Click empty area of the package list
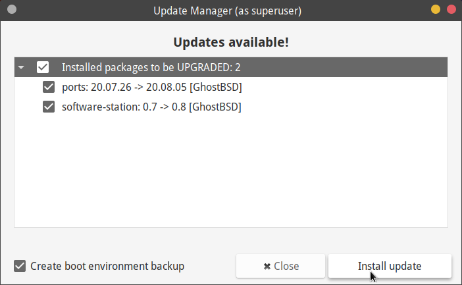This screenshot has width=462, height=285. pyautogui.click(x=230, y=178)
